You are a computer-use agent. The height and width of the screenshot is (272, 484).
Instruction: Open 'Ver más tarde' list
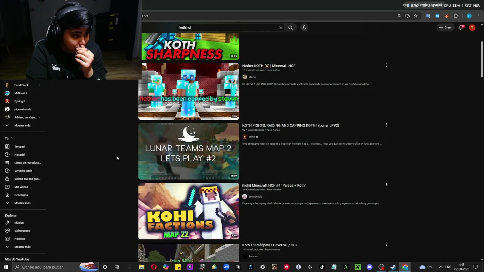tap(23, 171)
